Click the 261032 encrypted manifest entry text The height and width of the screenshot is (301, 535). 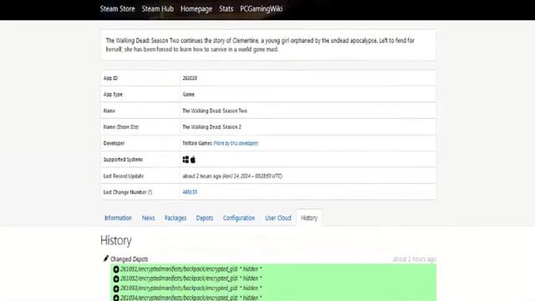191,278
